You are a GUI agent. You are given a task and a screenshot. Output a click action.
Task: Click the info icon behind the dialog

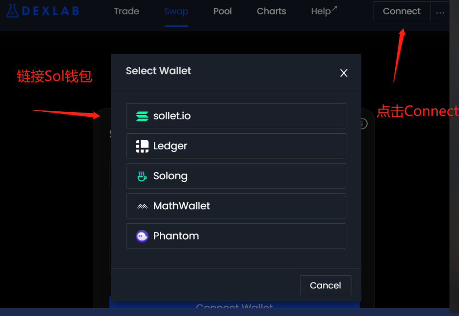[363, 124]
